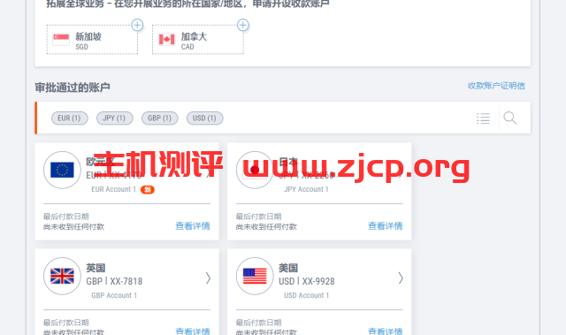The image size is (566, 335).
Task: Select the 新加坡 SGD account card
Action: tap(92, 40)
